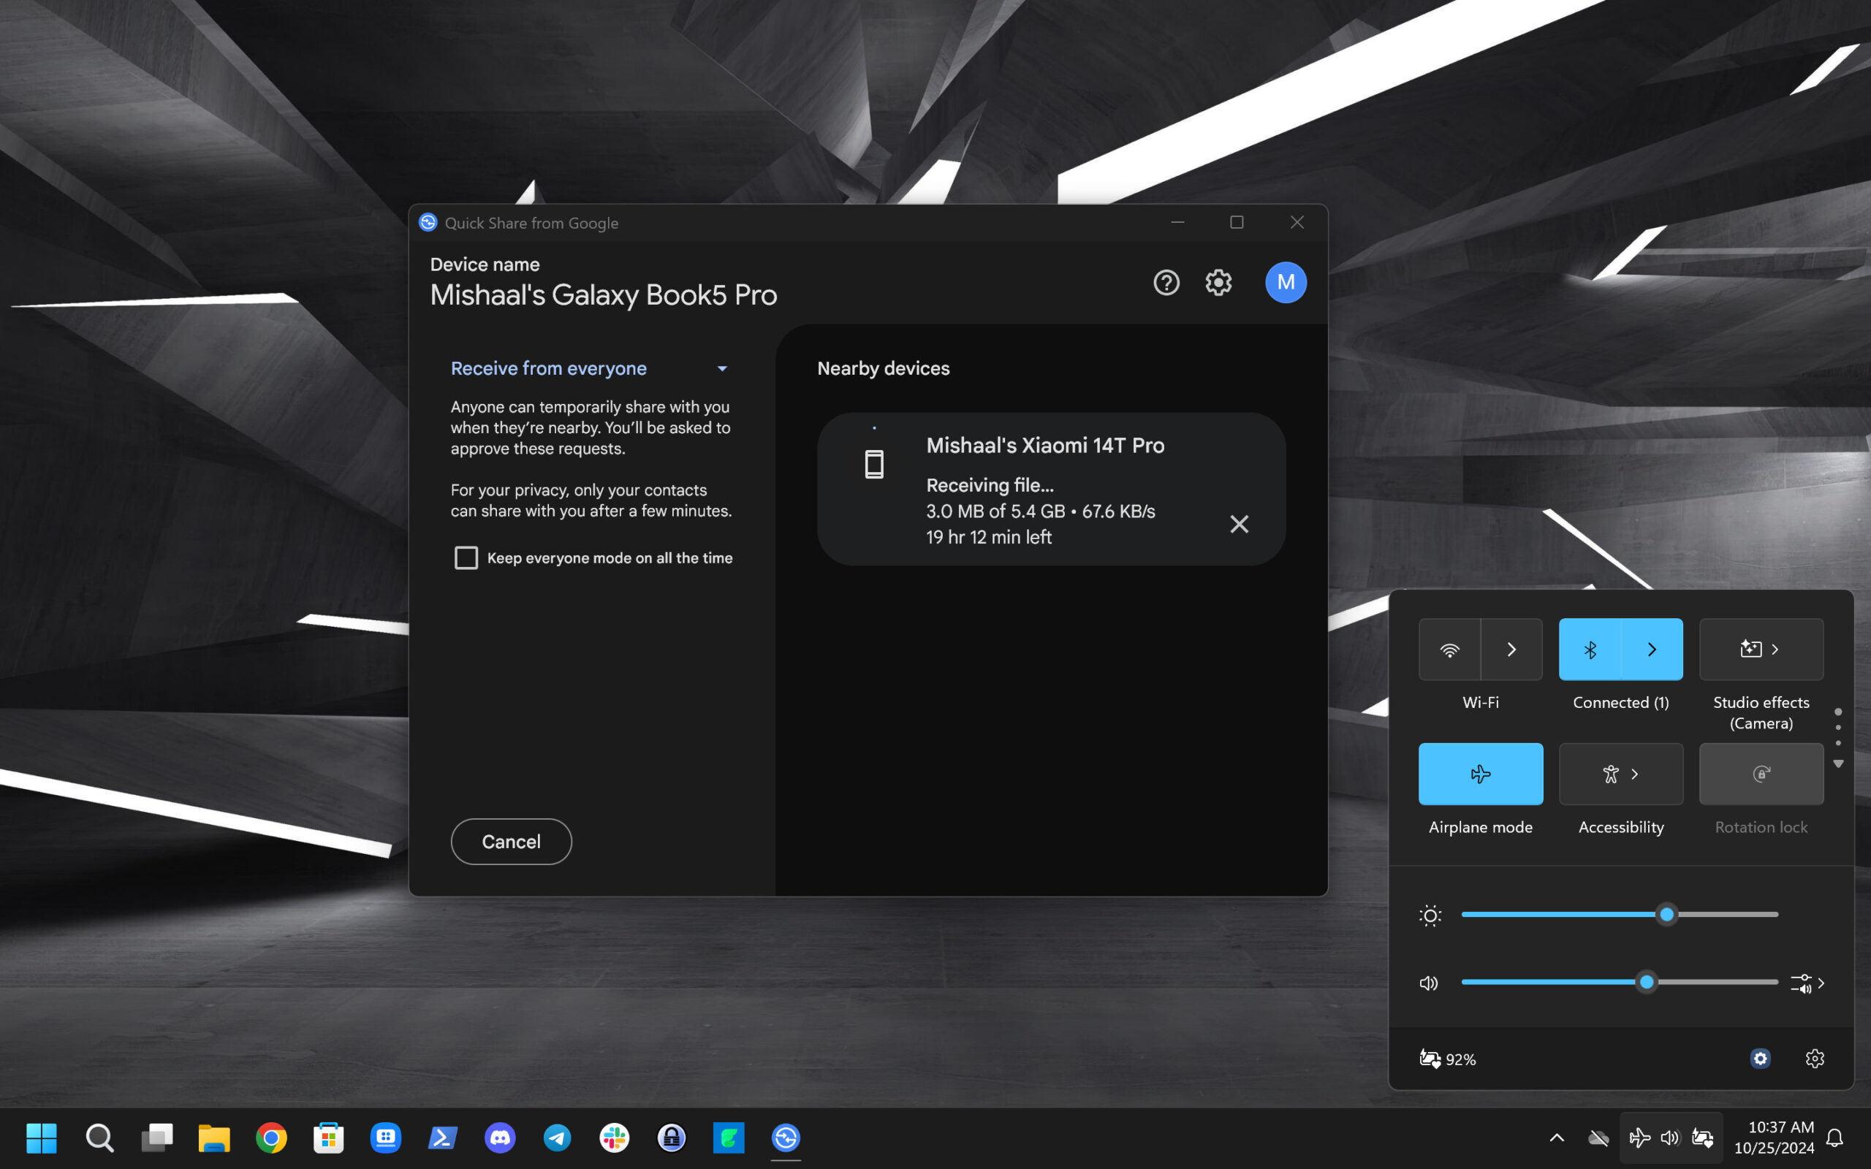Open Receive from everyone dropdown

click(x=589, y=368)
